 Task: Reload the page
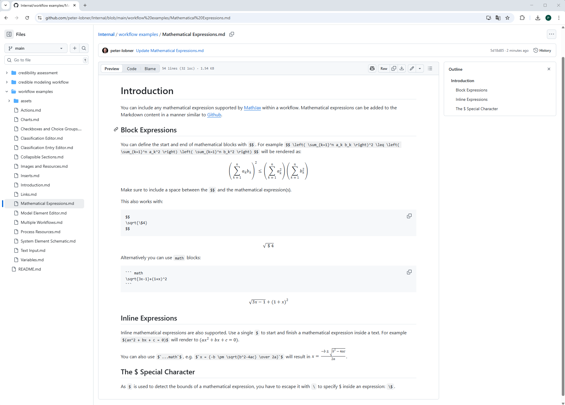(27, 18)
